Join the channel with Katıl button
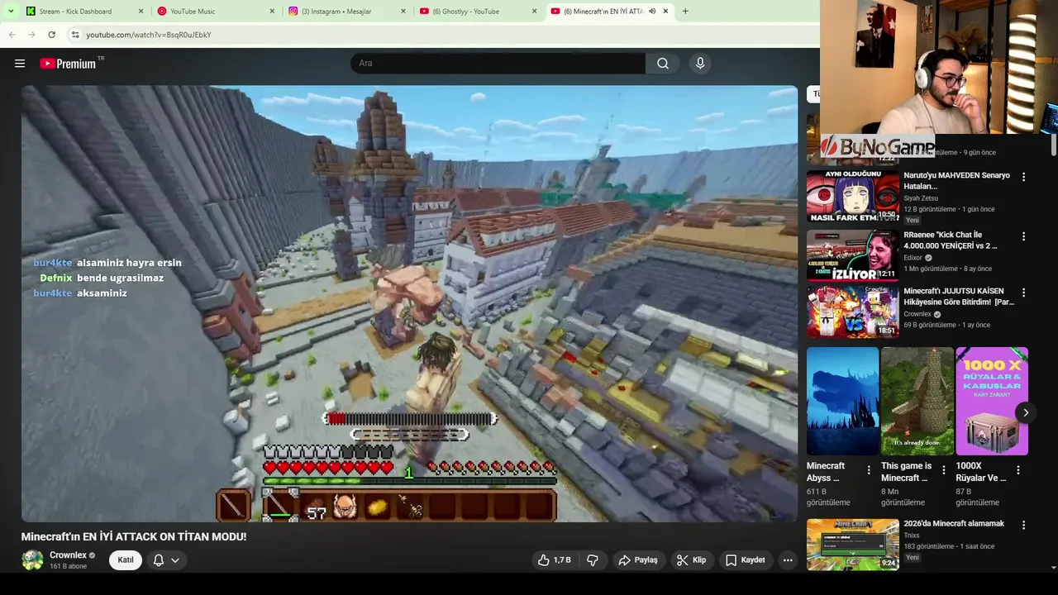Viewport: 1058px width, 595px height. [x=126, y=560]
